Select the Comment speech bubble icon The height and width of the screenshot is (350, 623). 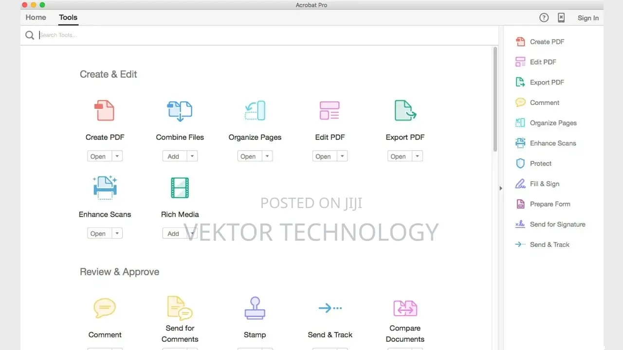[105, 308]
